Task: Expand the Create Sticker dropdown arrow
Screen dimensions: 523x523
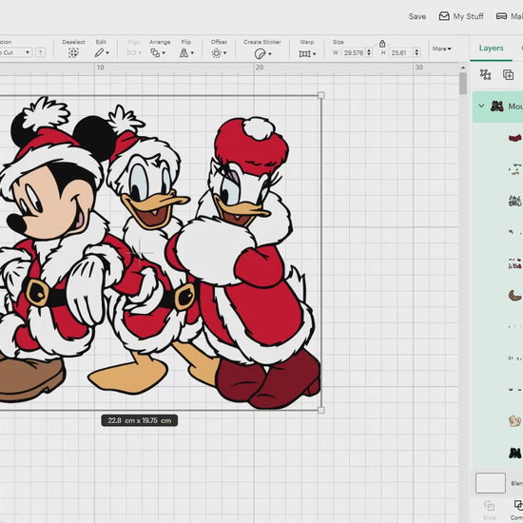Action: [x=270, y=53]
